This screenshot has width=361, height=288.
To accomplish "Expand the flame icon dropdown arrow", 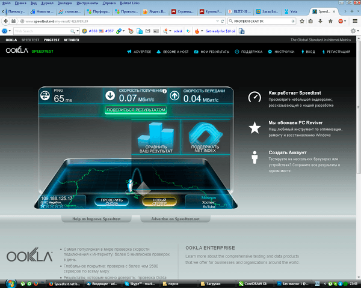I will point(202,31).
